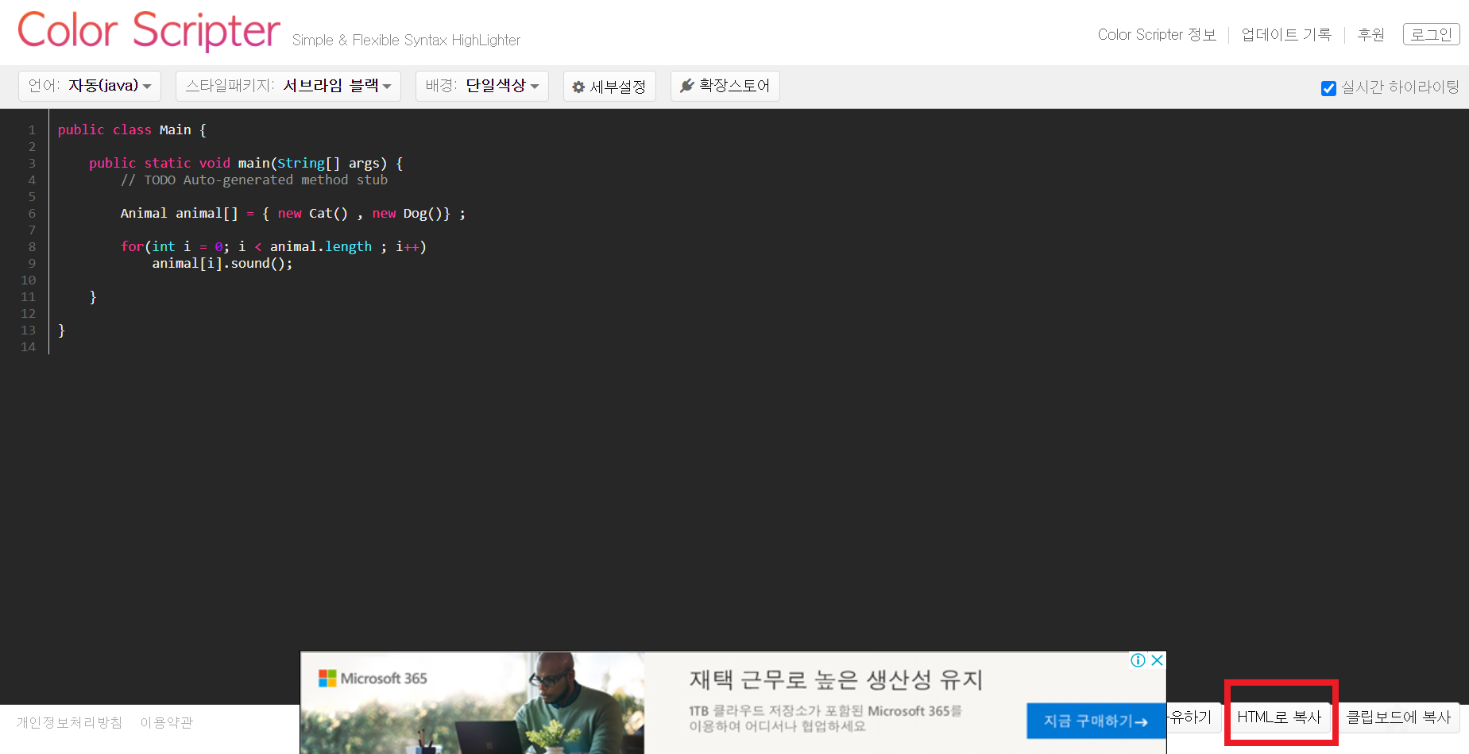
Task: Click in the code editor on 'public class Main'
Action: [132, 130]
